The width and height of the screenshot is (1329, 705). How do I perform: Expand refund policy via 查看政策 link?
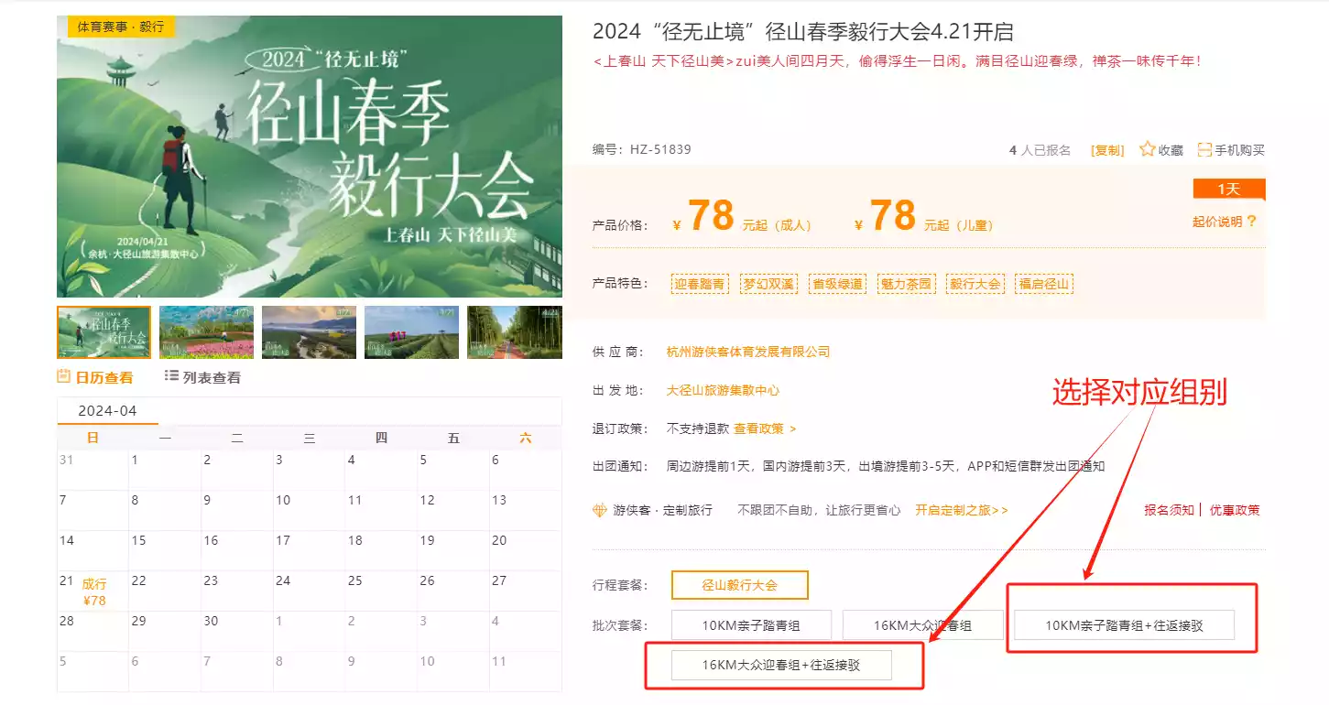[x=765, y=428]
